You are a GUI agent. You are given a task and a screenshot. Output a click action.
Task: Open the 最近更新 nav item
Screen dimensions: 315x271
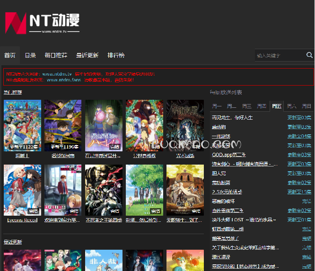(x=87, y=55)
